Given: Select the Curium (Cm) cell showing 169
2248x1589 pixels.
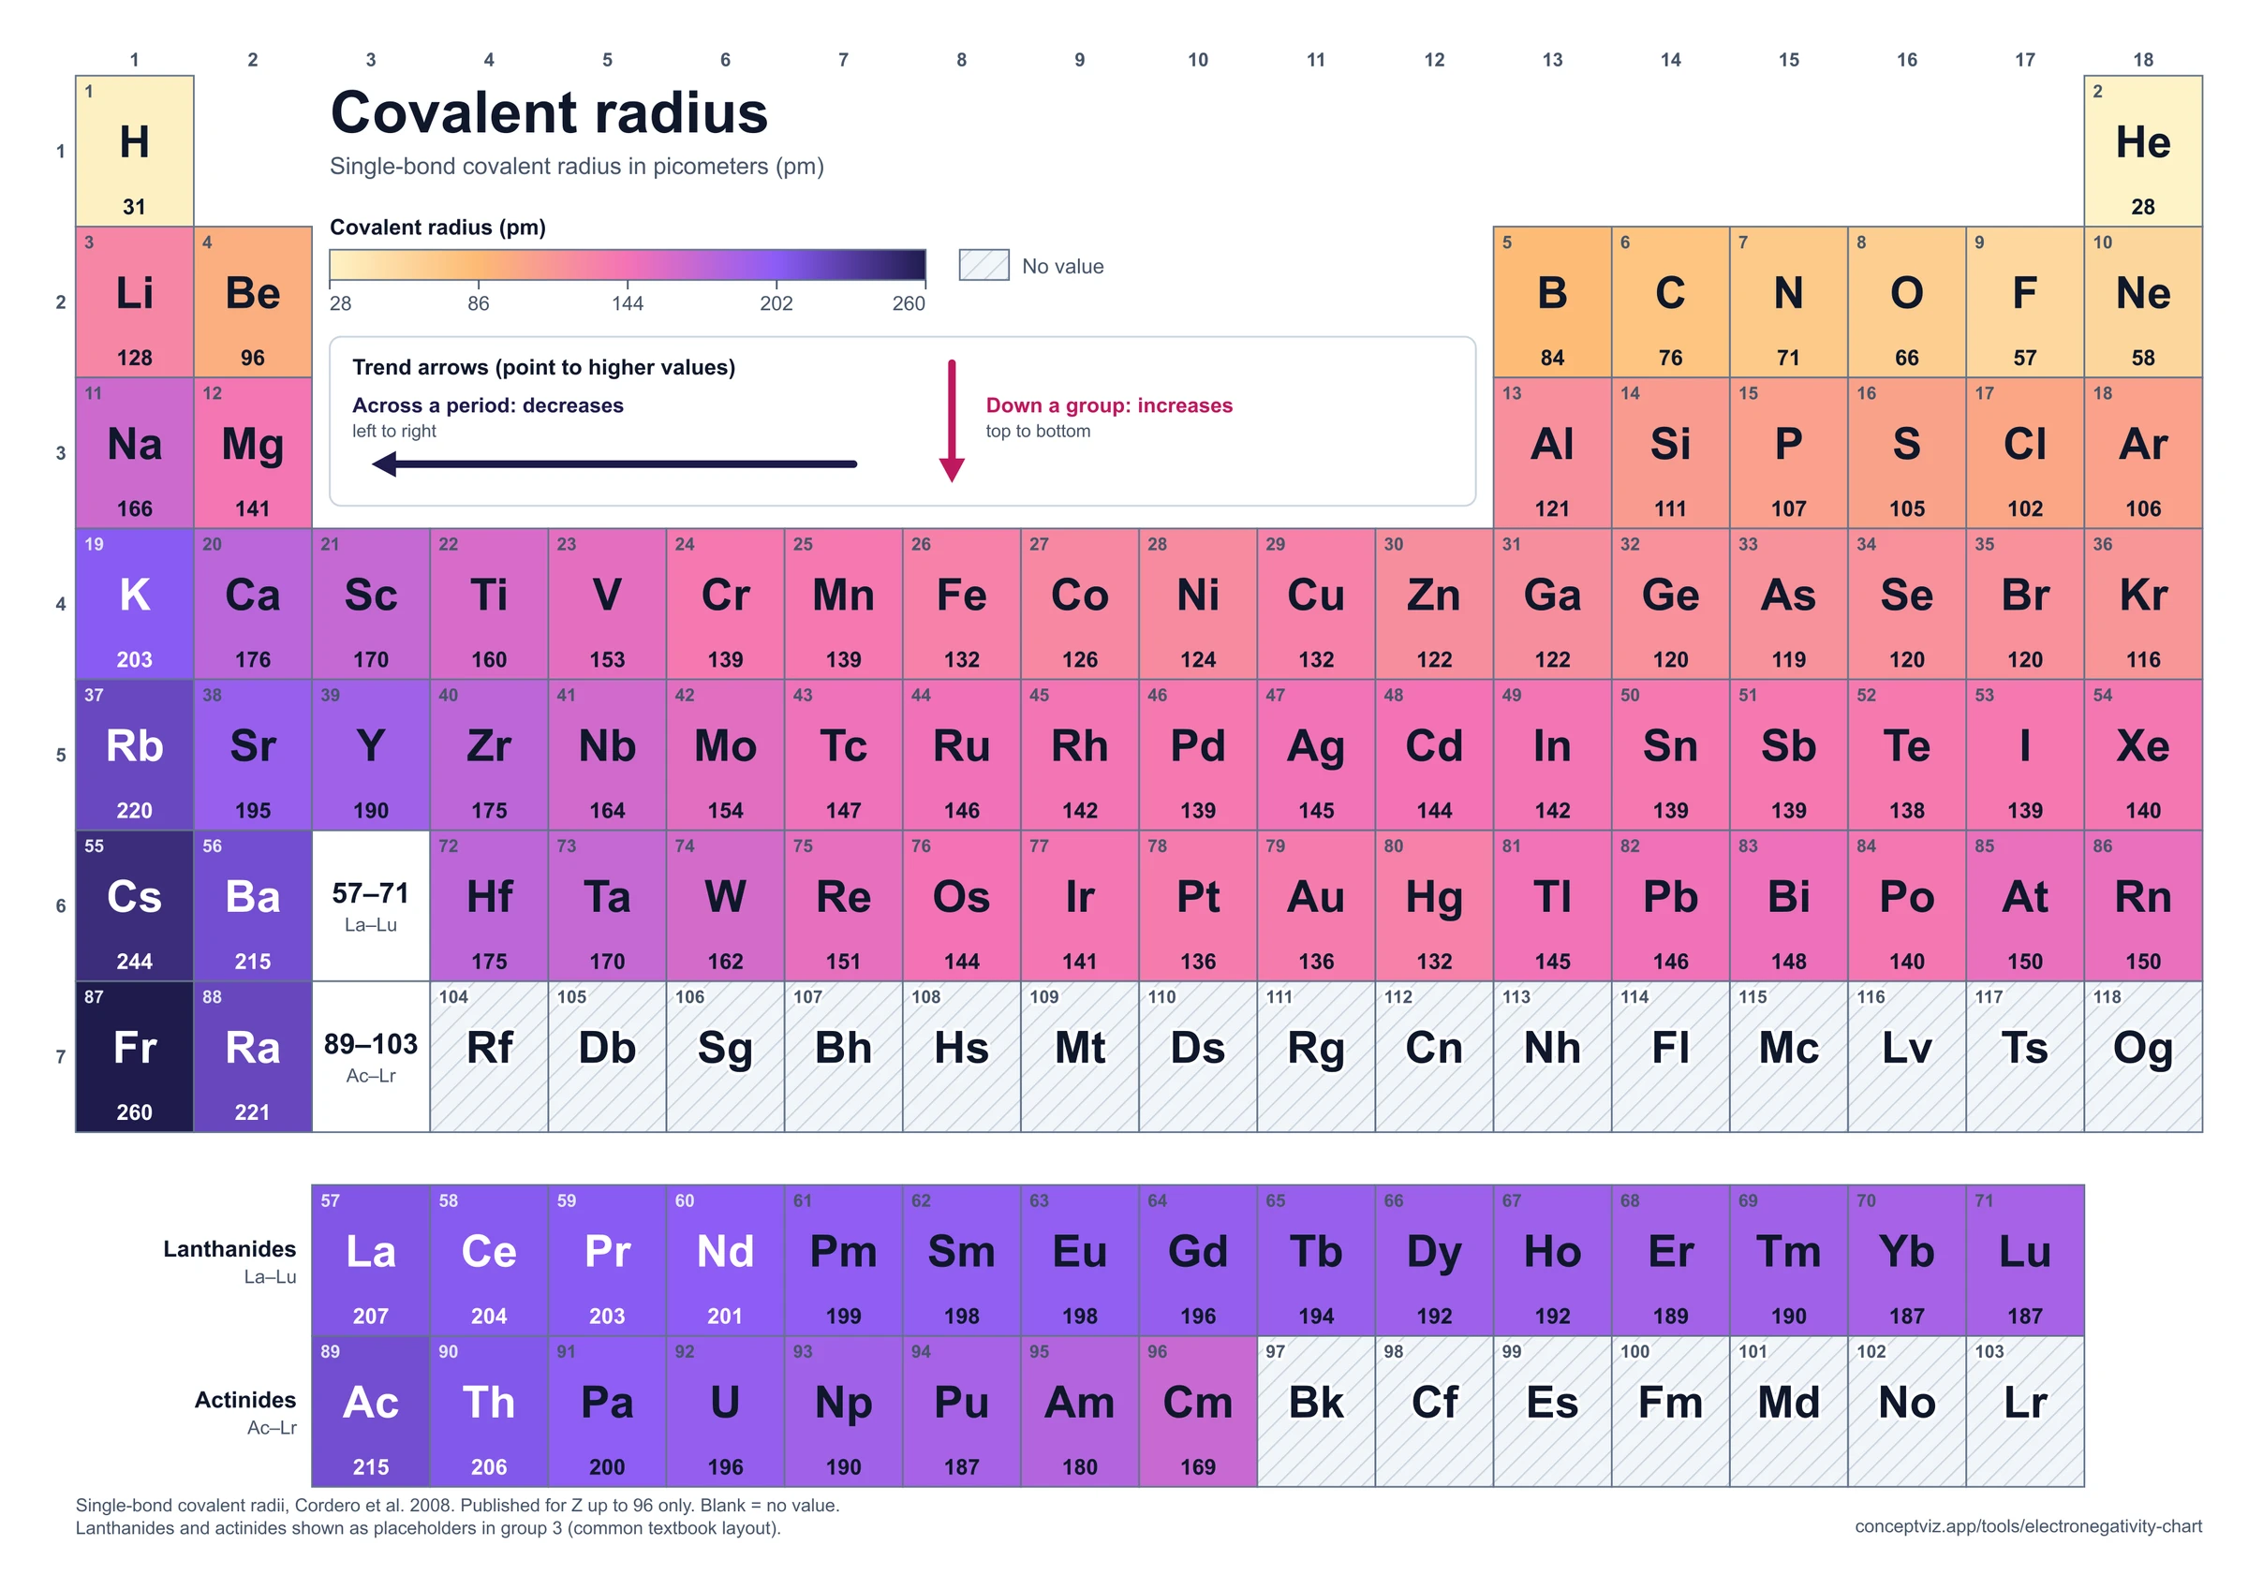Looking at the screenshot, I should point(1197,1411).
